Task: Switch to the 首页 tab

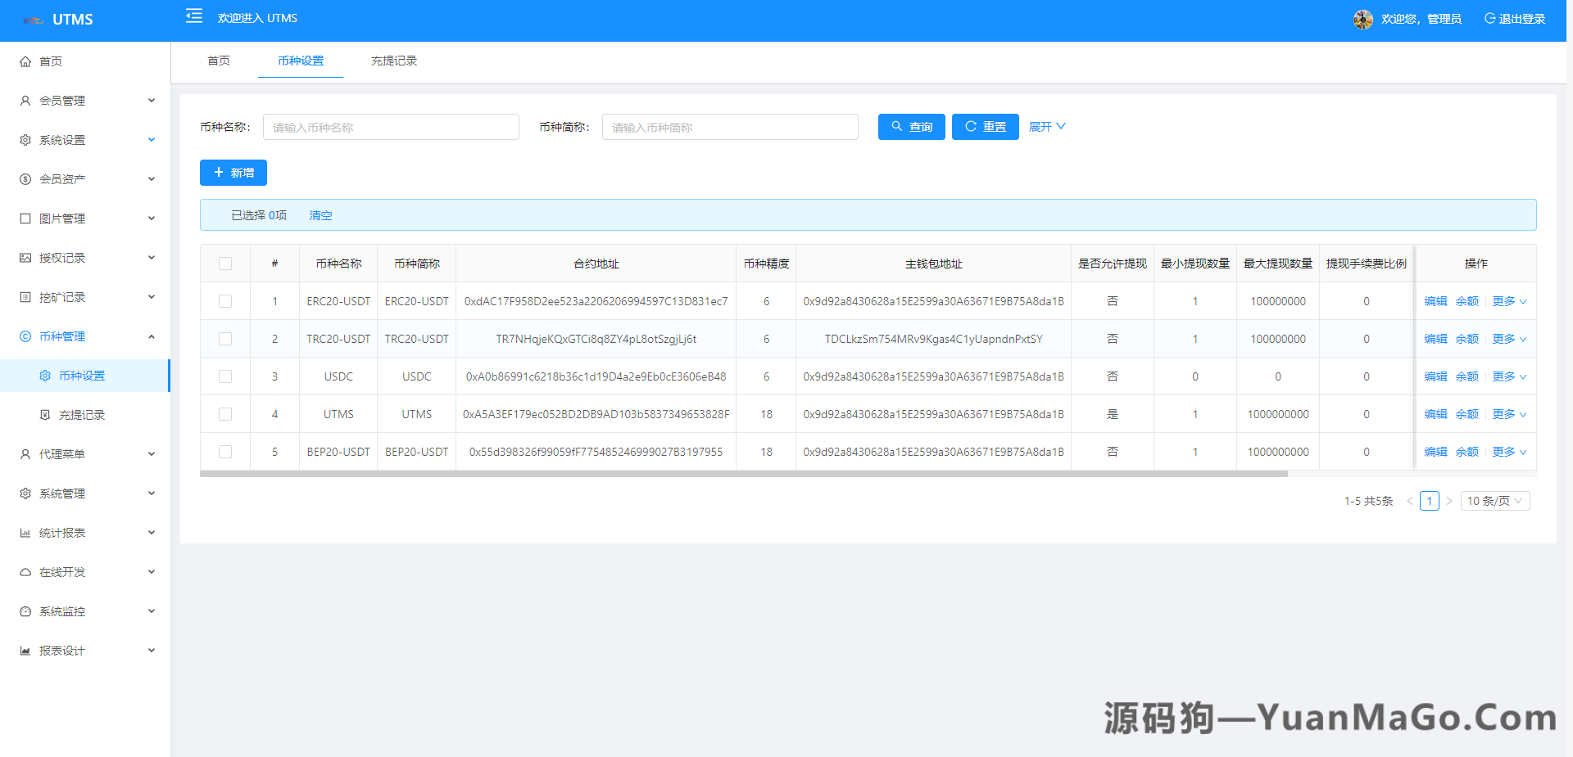Action: point(218,61)
